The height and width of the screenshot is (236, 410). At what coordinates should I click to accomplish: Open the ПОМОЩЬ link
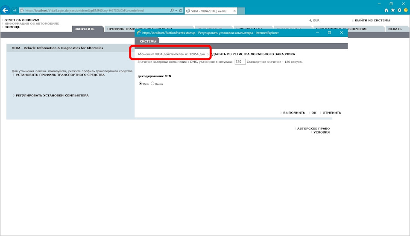[12, 27]
